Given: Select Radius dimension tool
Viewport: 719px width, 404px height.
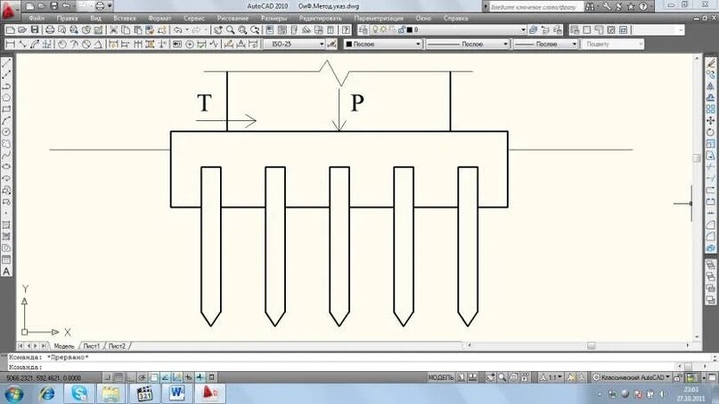Looking at the screenshot, I should [62, 44].
